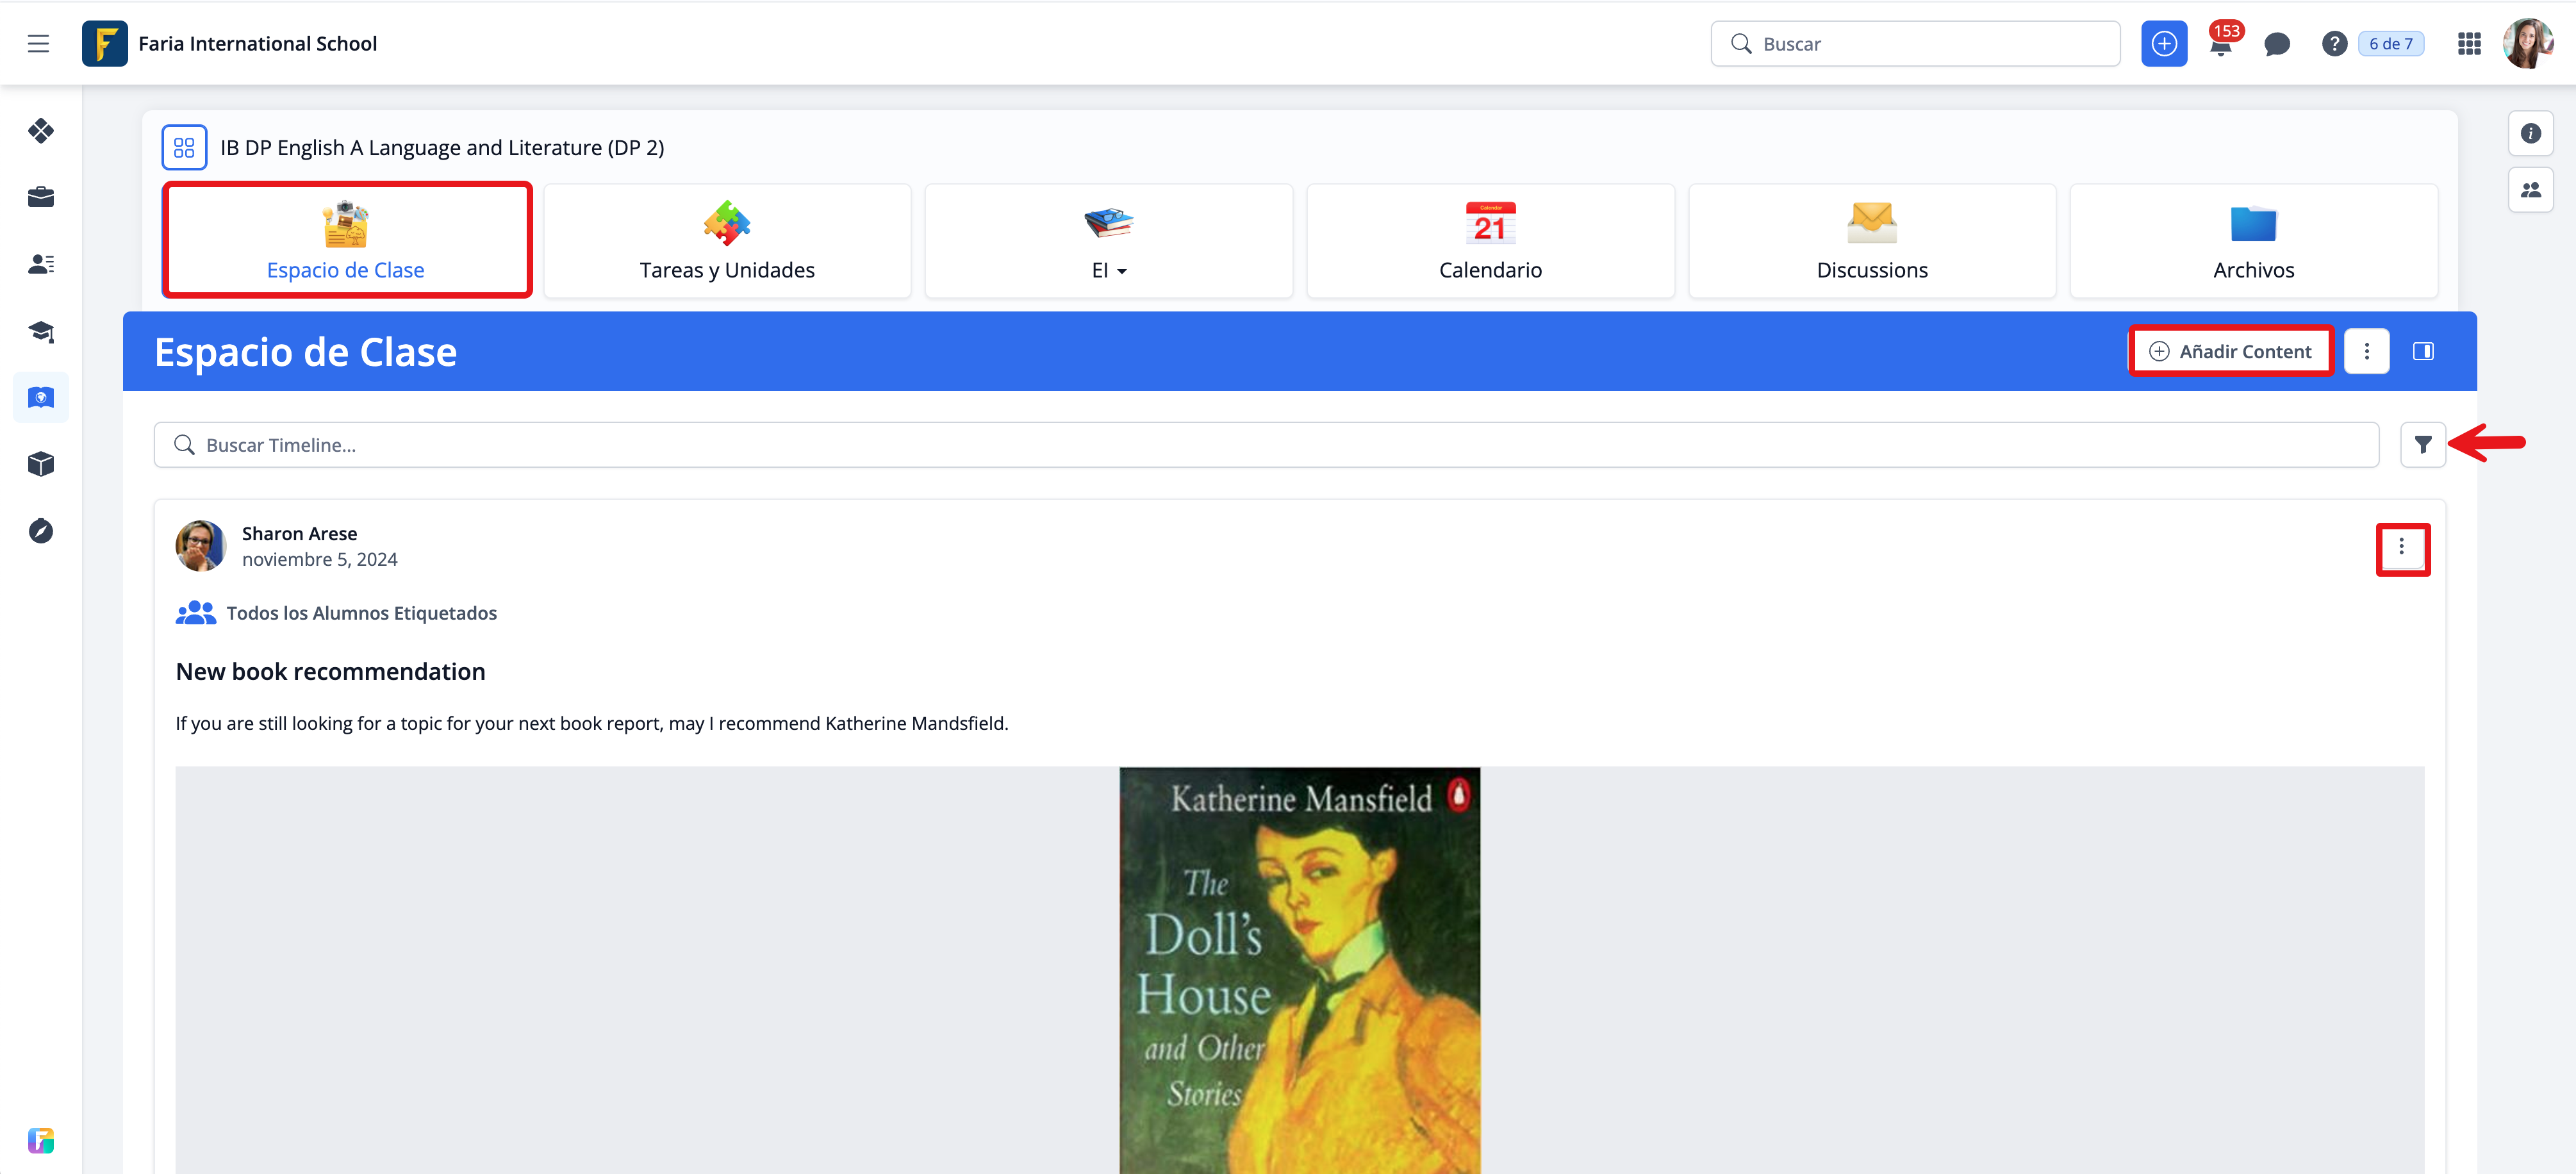Switch to Tareas y Unidades tab
The image size is (2576, 1174).
point(727,241)
